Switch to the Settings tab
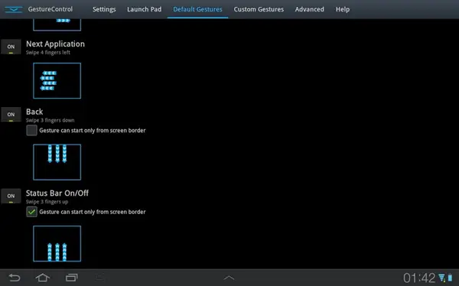The image size is (459, 286). coord(104,9)
